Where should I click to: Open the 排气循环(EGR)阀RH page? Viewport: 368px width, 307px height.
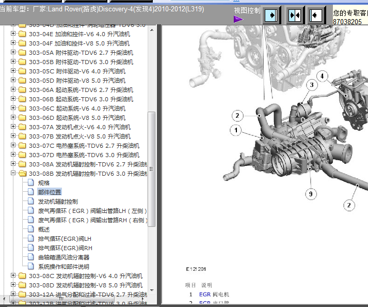[65, 248]
